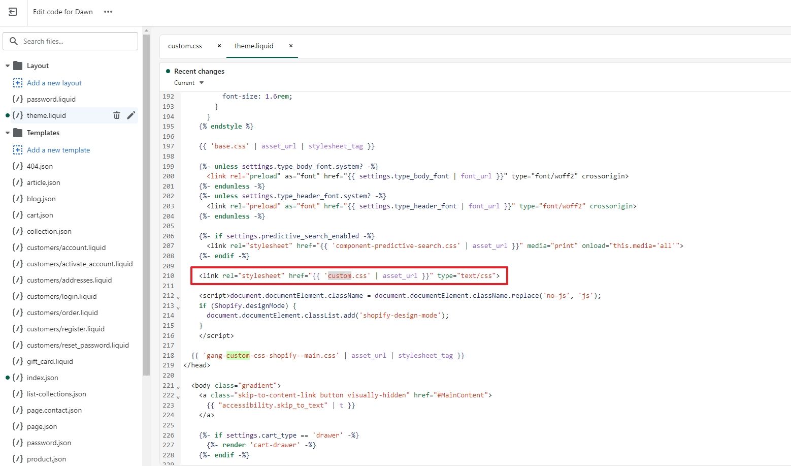This screenshot has width=791, height=466.
Task: Type in the Search files field
Action: click(76, 41)
